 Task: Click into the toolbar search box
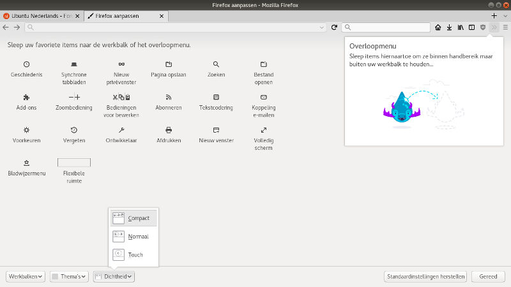pos(386,27)
